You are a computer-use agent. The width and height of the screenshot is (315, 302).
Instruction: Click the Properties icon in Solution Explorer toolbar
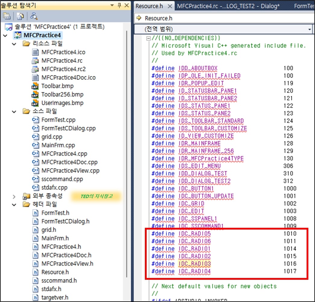[7, 16]
